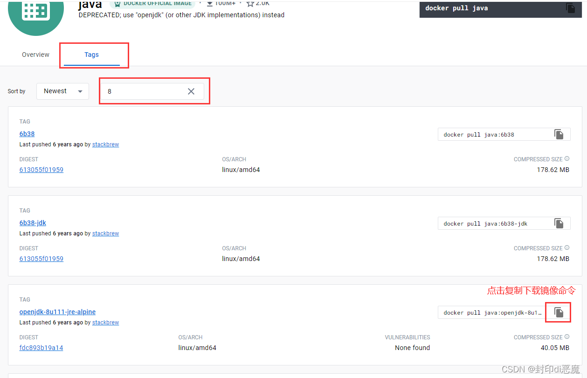Click the star rating icon

250,3
